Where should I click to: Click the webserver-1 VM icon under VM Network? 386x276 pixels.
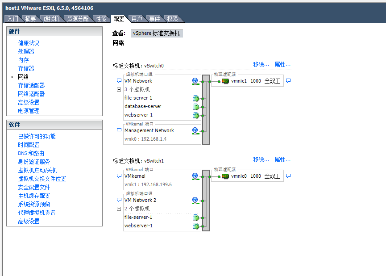pos(196,115)
